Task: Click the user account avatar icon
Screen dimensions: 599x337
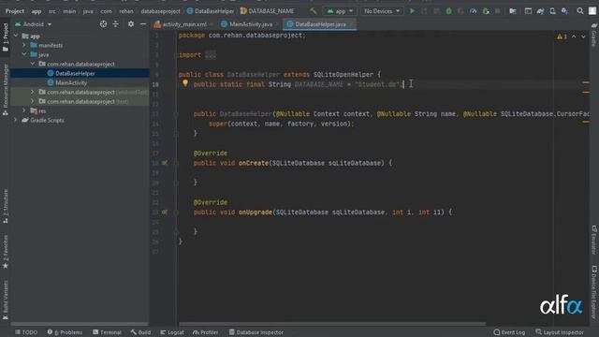Action: click(592, 11)
